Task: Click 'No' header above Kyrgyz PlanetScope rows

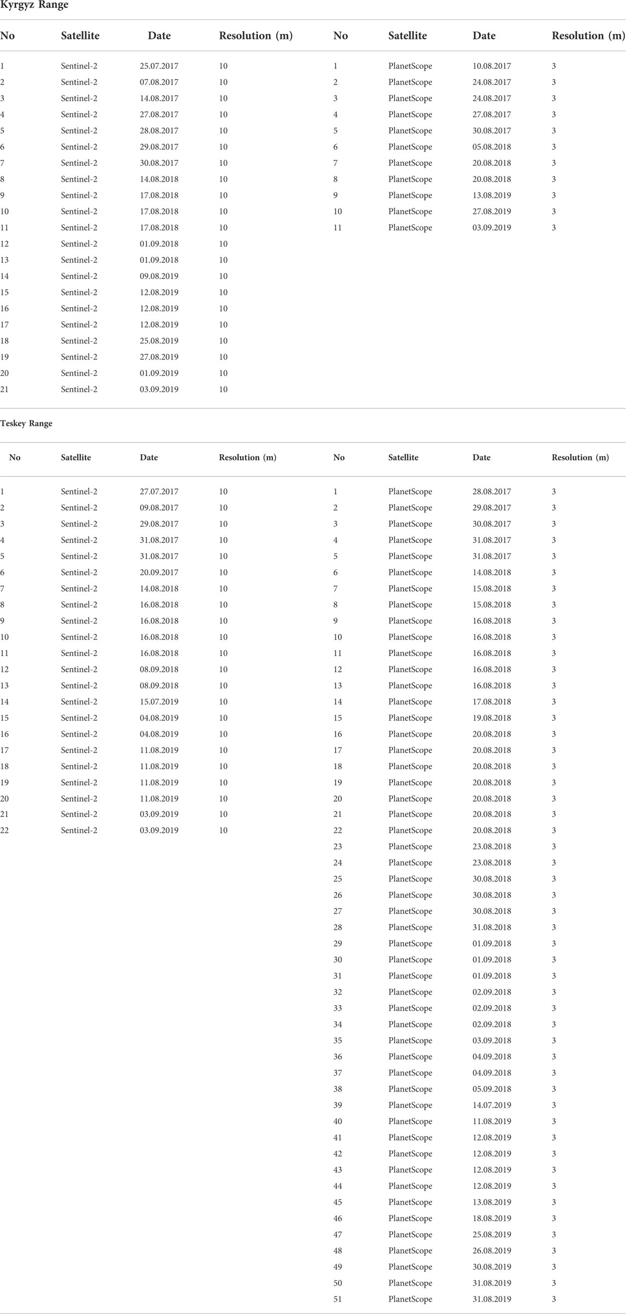Action: (x=341, y=36)
